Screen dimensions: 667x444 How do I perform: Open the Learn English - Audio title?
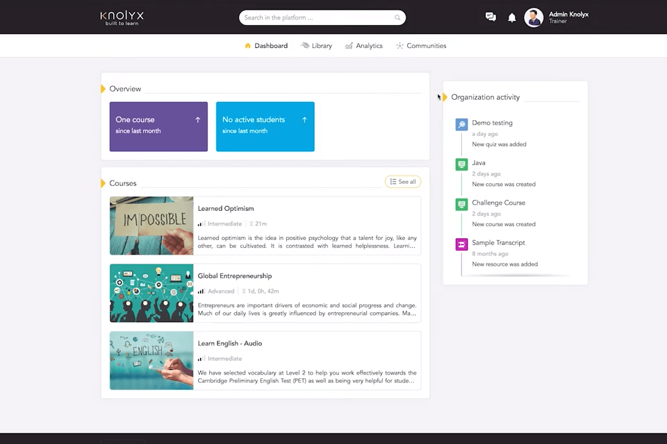[230, 343]
